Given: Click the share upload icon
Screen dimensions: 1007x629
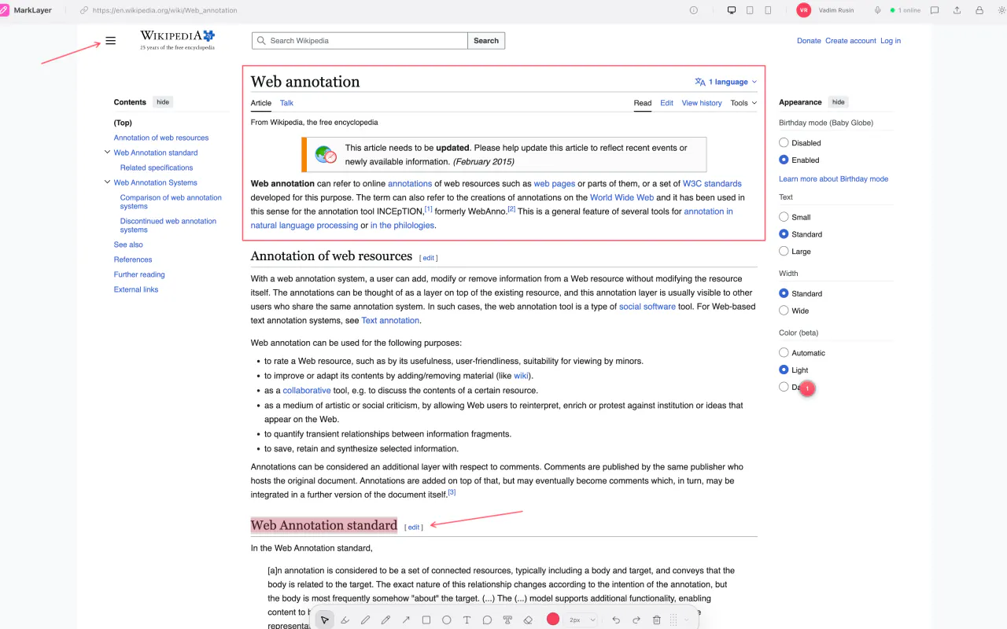Looking at the screenshot, I should 957,10.
